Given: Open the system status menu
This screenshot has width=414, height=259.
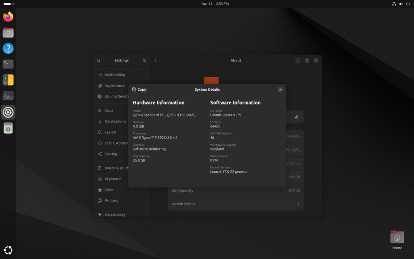Looking at the screenshot, I should coord(407,4).
